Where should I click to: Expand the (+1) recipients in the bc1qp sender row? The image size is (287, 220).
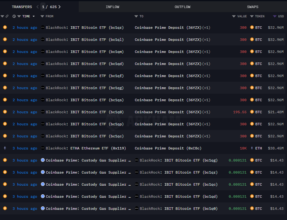[206, 124]
